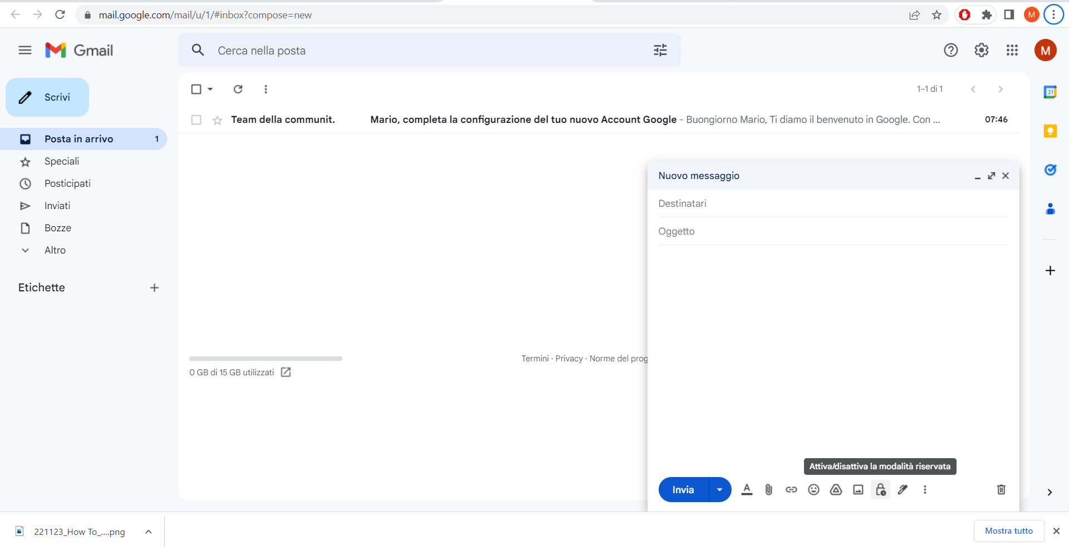Discard draft with the trash icon
This screenshot has height=551, width=1069.
coord(1001,490)
